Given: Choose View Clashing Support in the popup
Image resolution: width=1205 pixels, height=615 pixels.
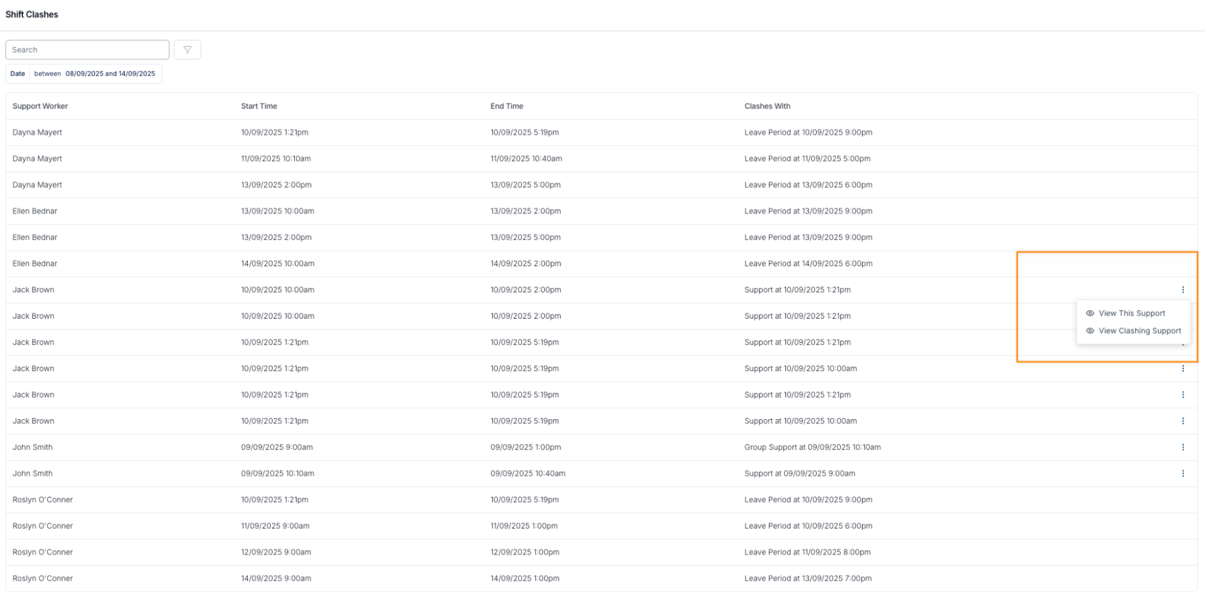Looking at the screenshot, I should point(1139,331).
